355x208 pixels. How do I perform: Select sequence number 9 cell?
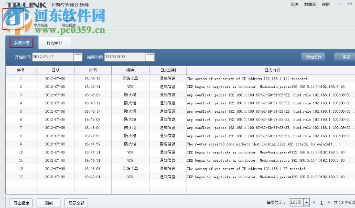coord(21,144)
